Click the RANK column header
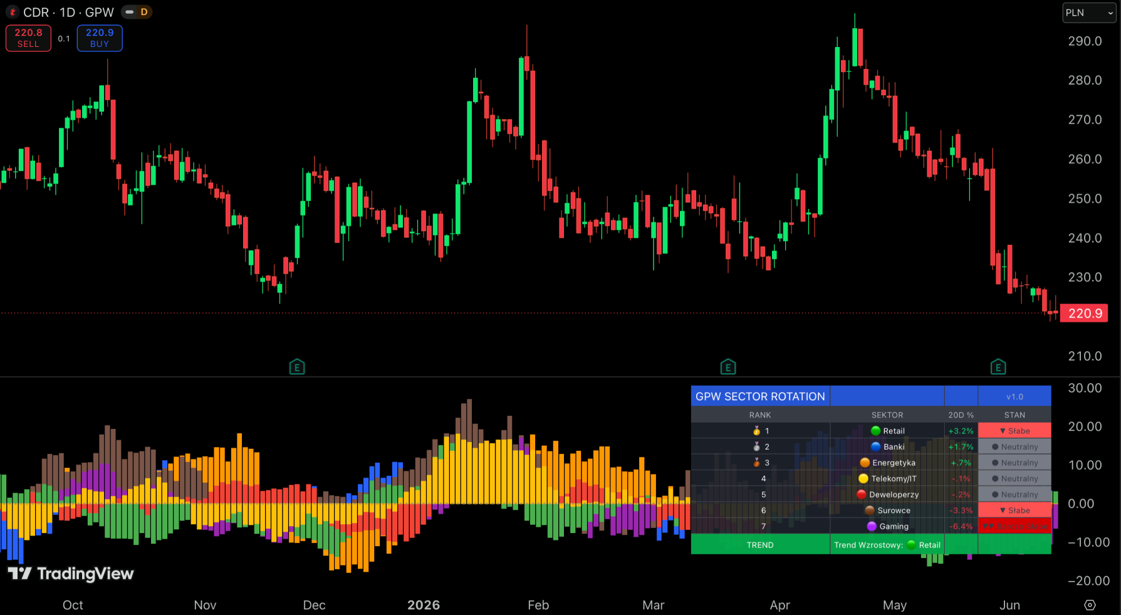1121x615 pixels. [760, 415]
